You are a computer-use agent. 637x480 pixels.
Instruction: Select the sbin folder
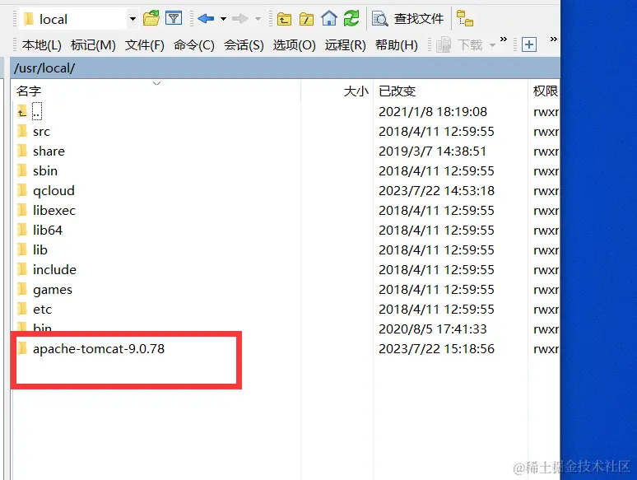point(45,170)
